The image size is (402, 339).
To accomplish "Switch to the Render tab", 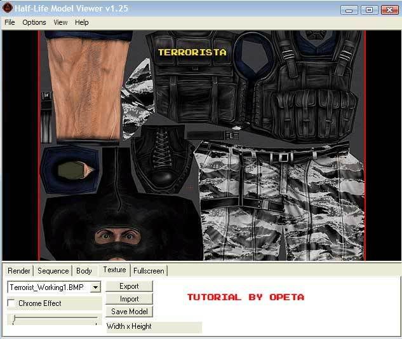I will 18,271.
